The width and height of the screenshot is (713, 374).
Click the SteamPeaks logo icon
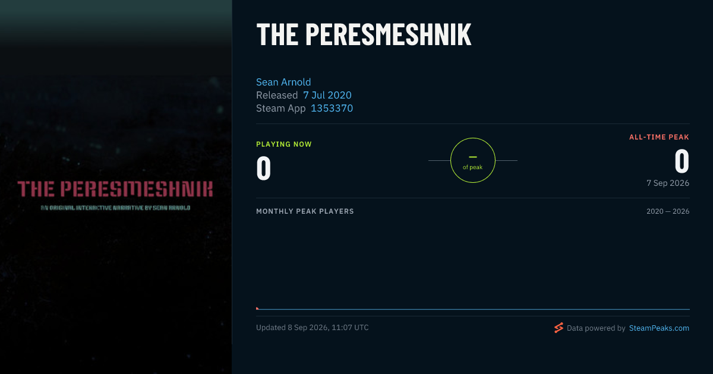coord(559,328)
